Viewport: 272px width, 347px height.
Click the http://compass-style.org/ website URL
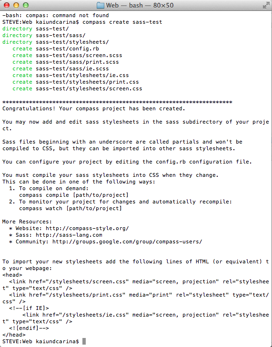tap(87, 228)
